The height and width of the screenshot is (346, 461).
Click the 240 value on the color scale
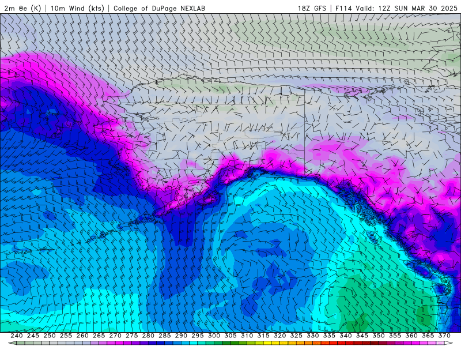click(x=17, y=336)
